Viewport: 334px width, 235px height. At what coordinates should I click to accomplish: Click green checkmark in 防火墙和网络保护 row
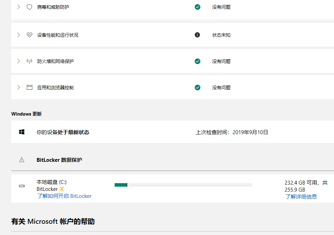coord(197,61)
